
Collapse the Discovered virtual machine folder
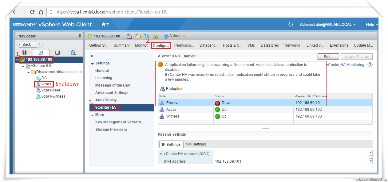28,72
